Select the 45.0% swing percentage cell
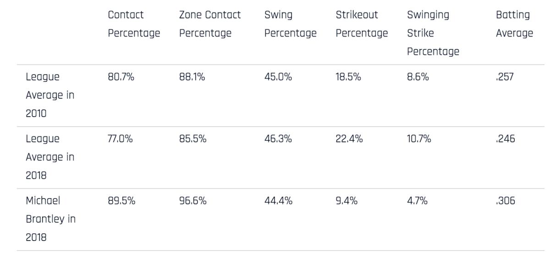Image resolution: width=550 pixels, height=257 pixels. [279, 78]
